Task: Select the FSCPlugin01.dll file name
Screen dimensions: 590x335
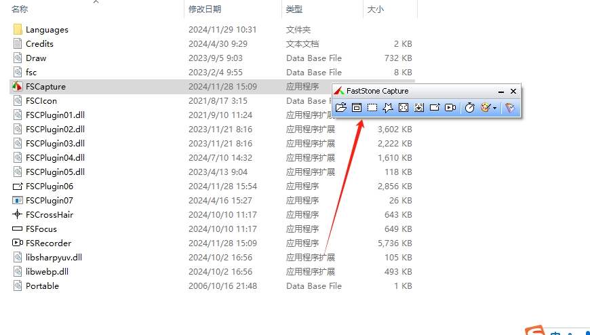Action: click(x=56, y=115)
